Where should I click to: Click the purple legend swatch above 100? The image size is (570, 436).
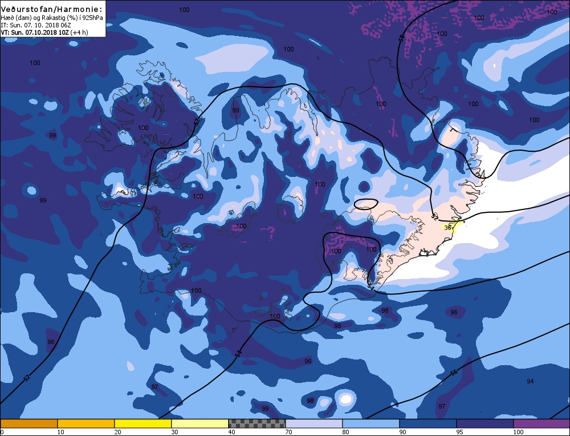(x=541, y=423)
